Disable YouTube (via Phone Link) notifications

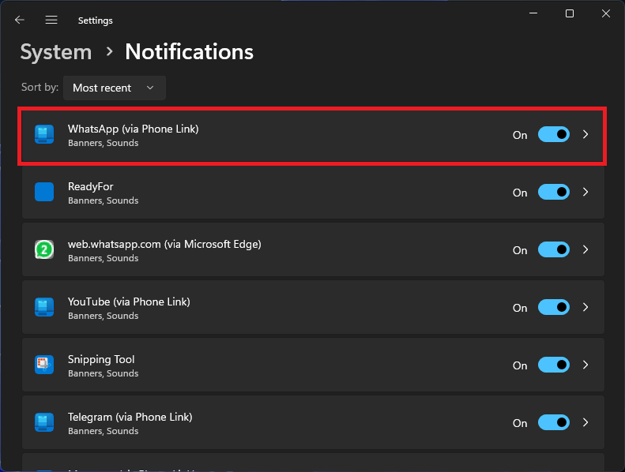[x=554, y=308]
